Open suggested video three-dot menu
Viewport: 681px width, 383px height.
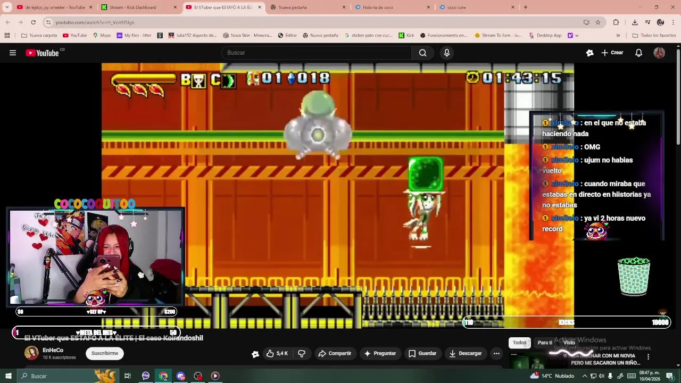click(648, 357)
